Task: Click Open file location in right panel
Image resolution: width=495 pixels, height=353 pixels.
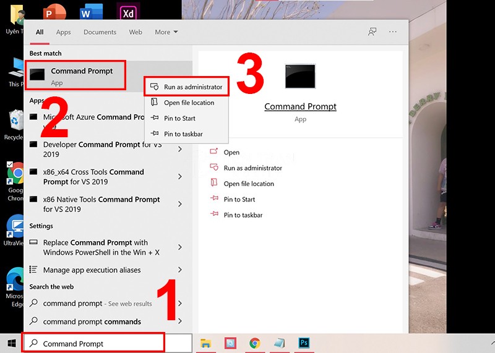Action: click(x=248, y=184)
